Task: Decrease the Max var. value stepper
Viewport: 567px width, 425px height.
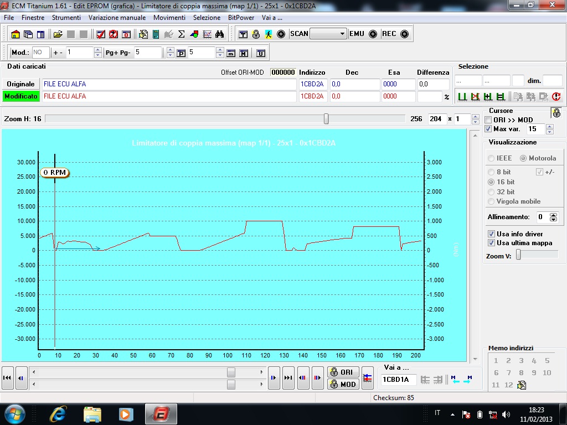Action: coord(550,132)
